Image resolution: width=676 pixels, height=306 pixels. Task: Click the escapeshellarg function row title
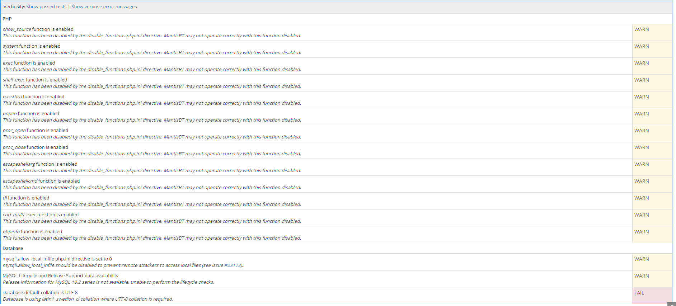click(40, 164)
